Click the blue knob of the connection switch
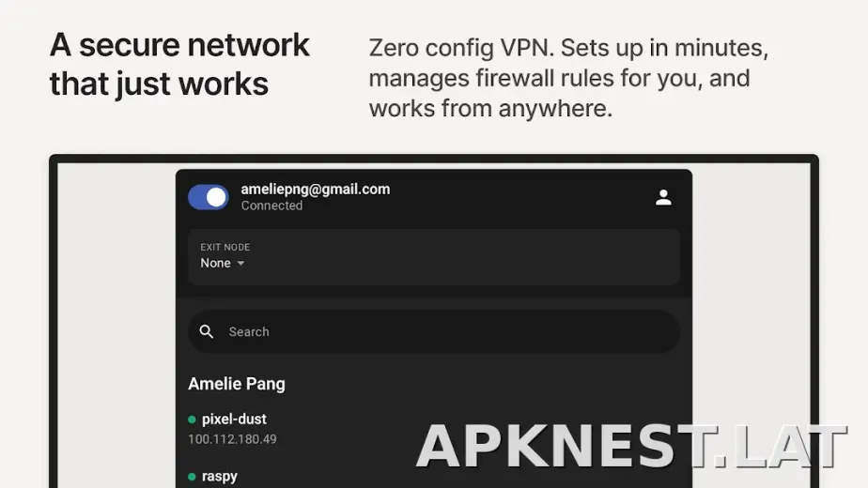The height and width of the screenshot is (488, 868). coord(216,197)
